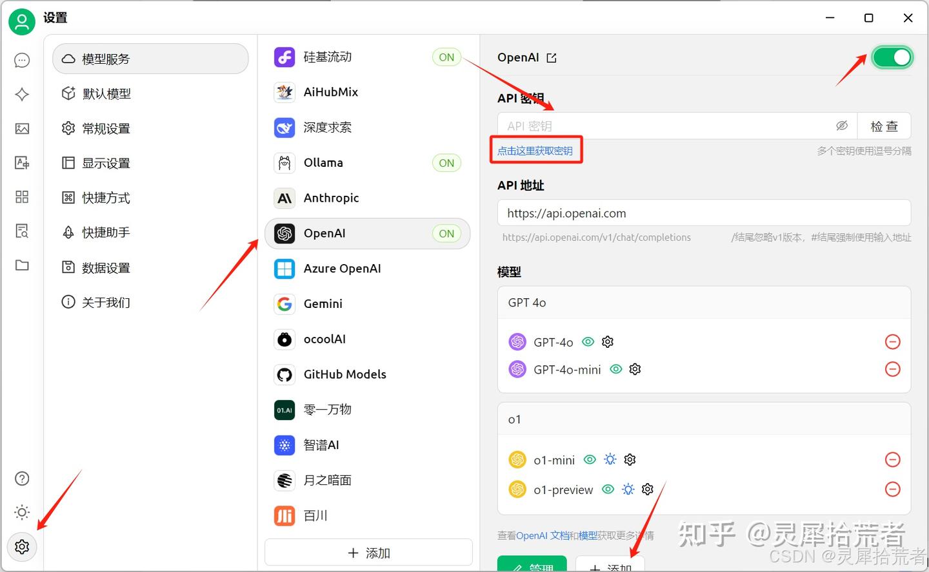
Task: Disable the OpenAI provider switch
Action: coord(892,57)
